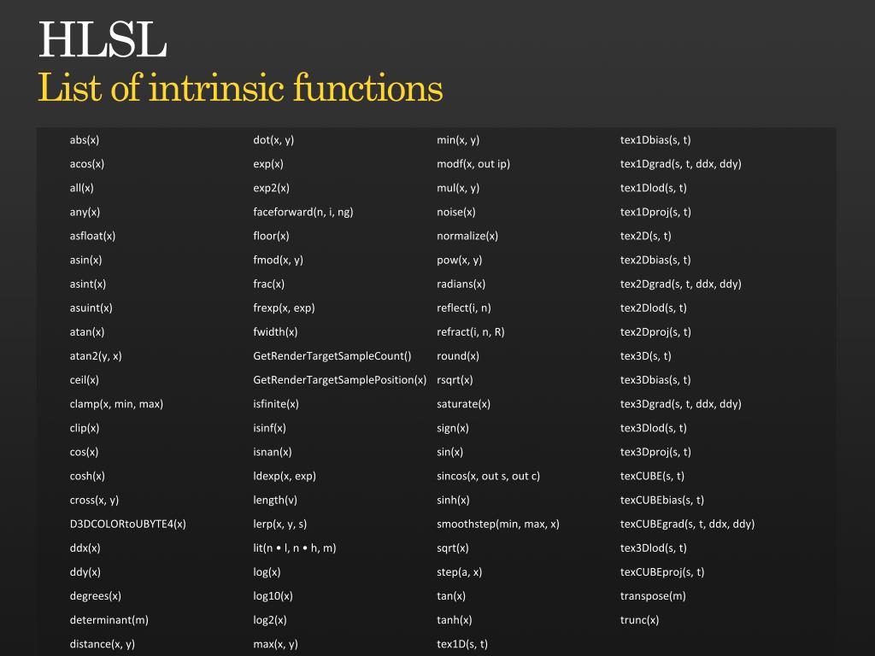Click the 'List of intrinsic functions' subtitle
This screenshot has width=875, height=656.
click(240, 88)
